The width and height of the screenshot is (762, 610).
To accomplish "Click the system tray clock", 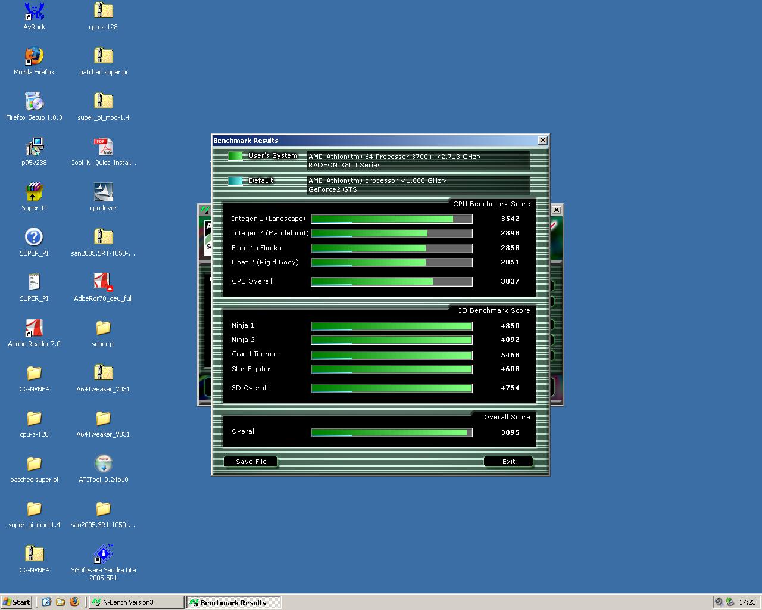I will click(747, 602).
